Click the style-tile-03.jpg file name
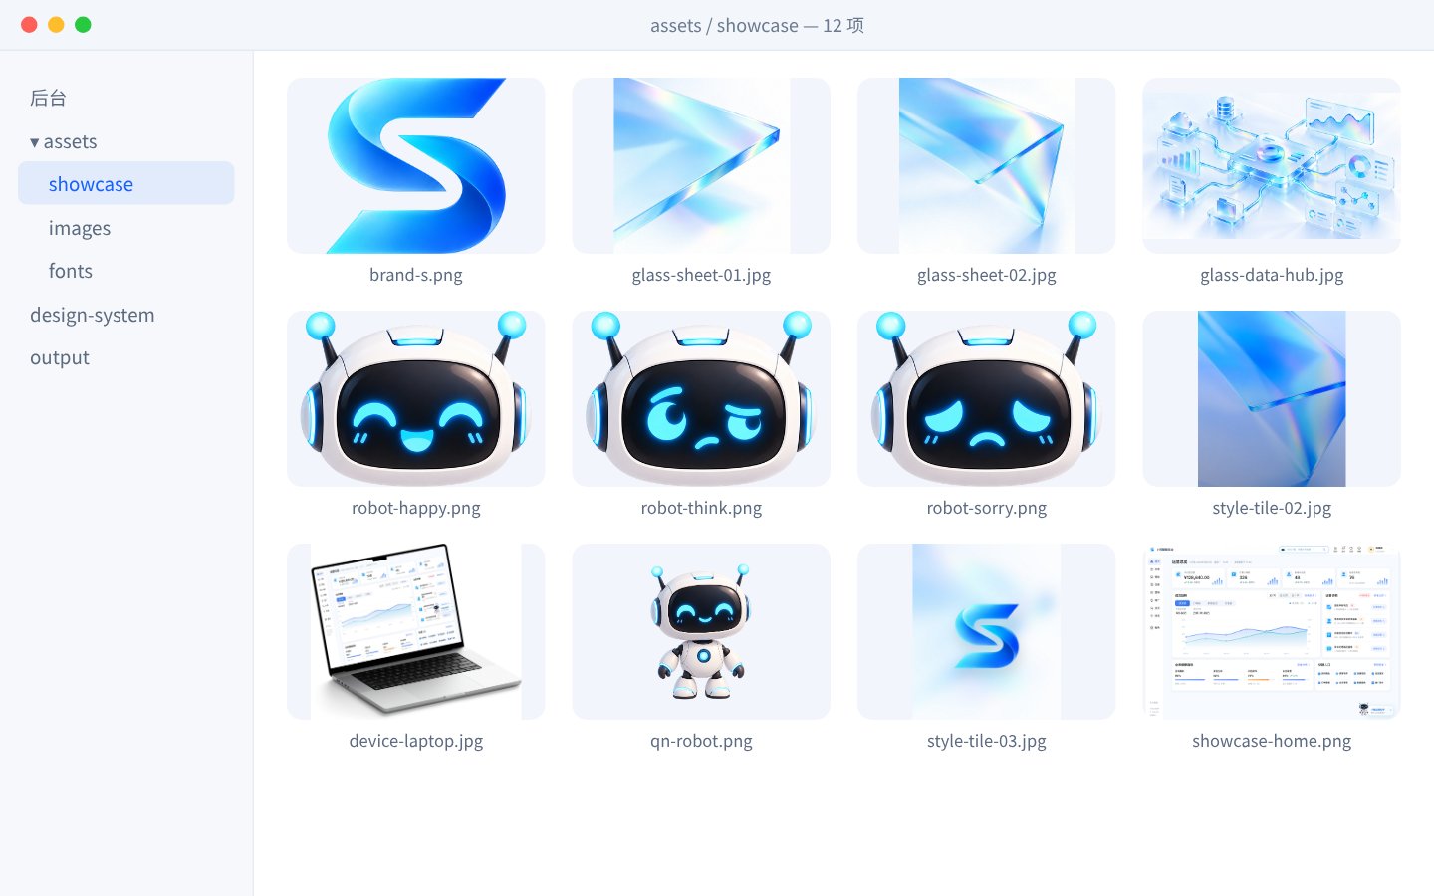 click(986, 741)
